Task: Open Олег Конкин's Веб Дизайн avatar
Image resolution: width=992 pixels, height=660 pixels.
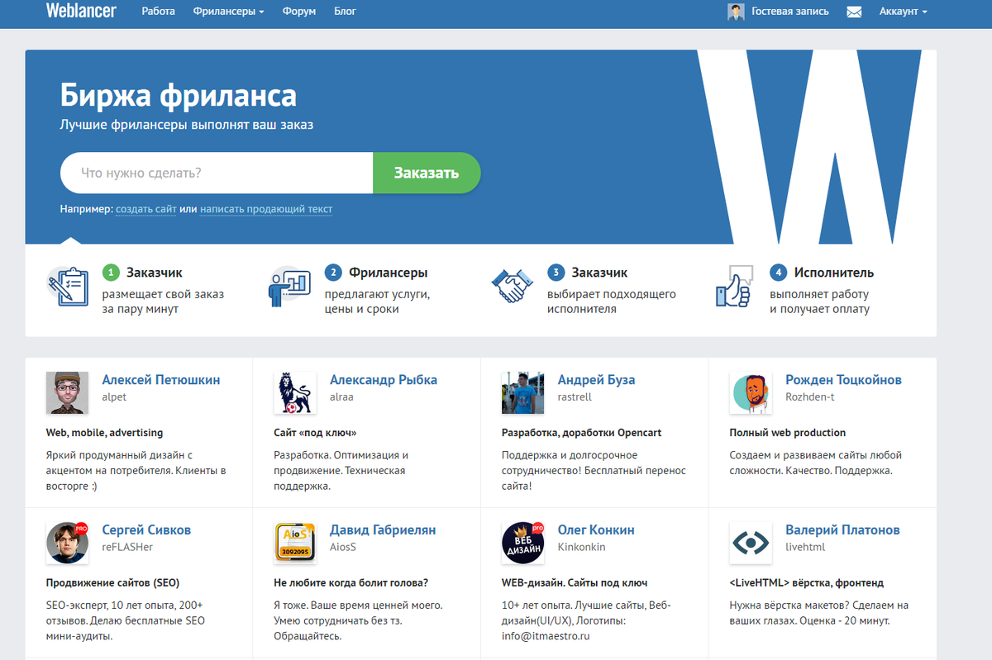Action: [x=522, y=543]
